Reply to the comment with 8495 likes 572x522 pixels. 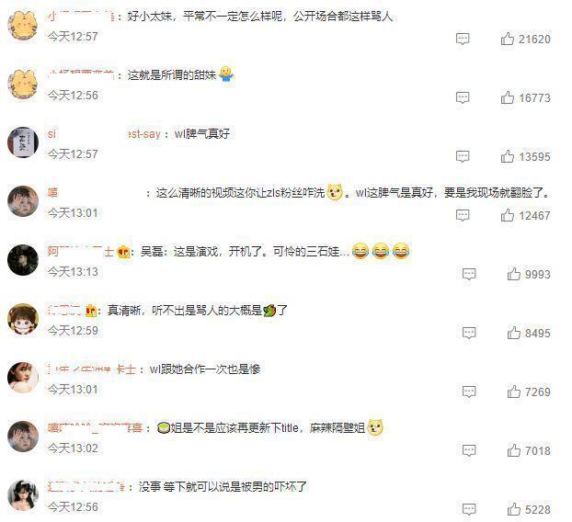[469, 333]
